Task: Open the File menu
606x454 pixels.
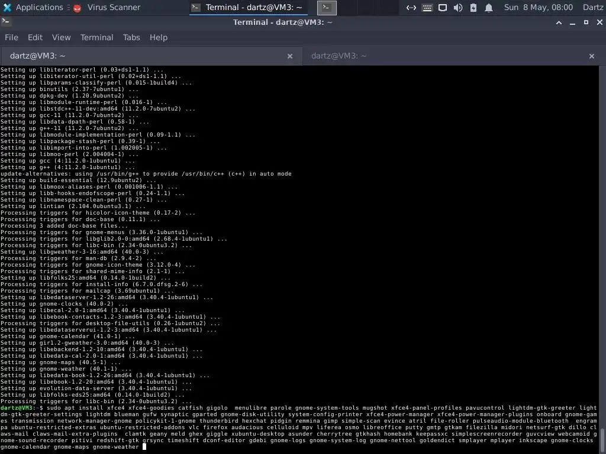Action: (11, 37)
